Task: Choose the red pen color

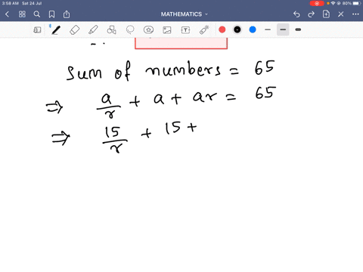Action: point(222,29)
